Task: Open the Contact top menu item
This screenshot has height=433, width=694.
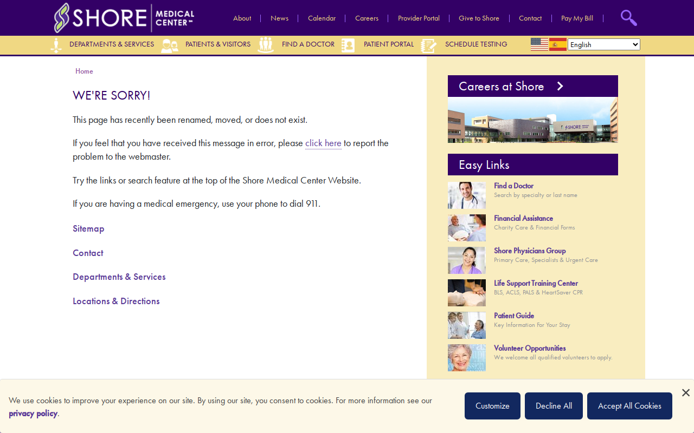Action: tap(530, 18)
